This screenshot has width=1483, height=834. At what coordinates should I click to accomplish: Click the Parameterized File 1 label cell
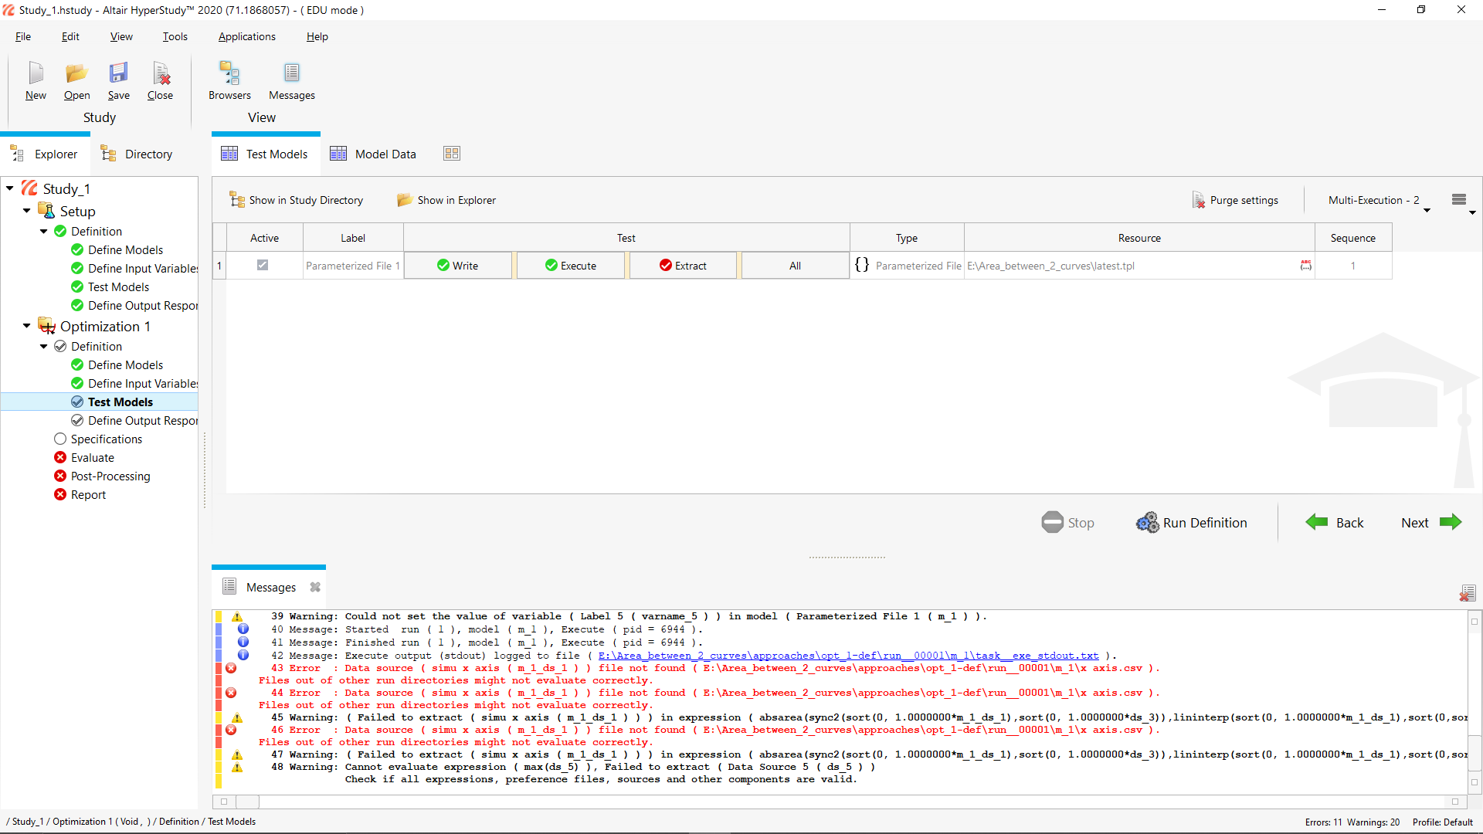(x=353, y=265)
